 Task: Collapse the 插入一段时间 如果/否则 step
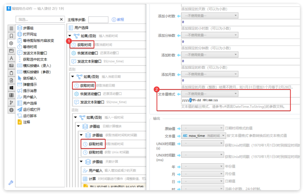(x=76, y=117)
